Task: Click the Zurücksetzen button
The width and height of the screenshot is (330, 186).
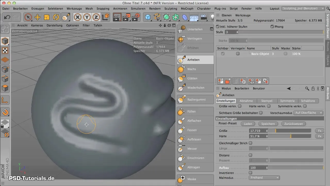Action: coord(294,124)
